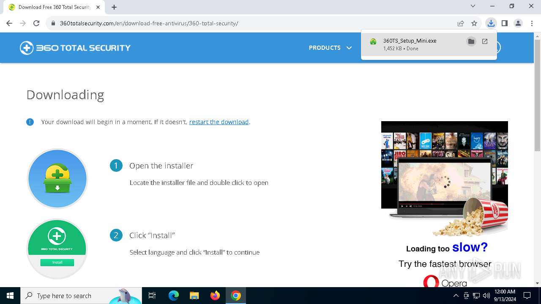Image resolution: width=541 pixels, height=304 pixels.
Task: Launch Firefox from taskbar
Action: (x=215, y=296)
